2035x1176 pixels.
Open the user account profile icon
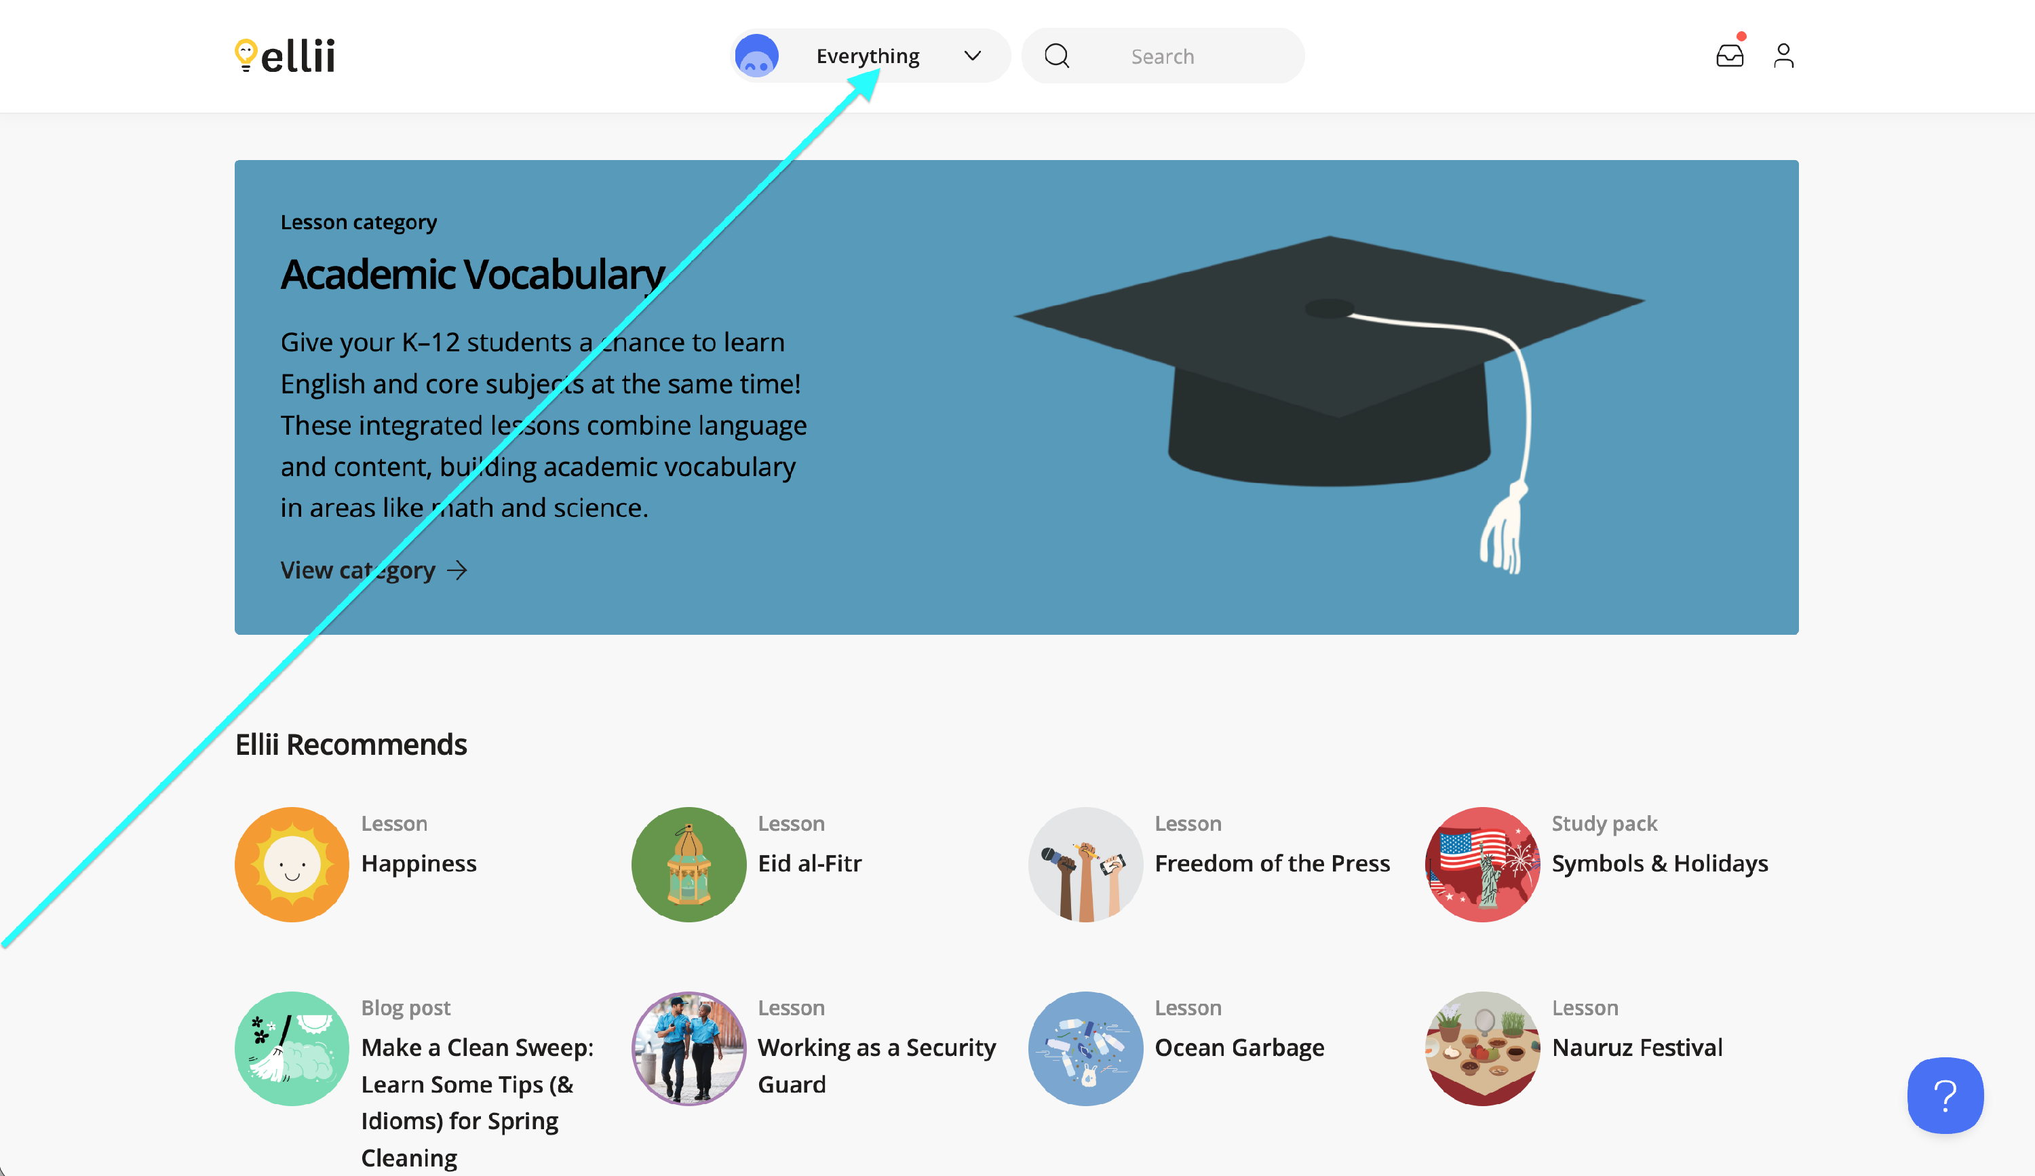[1784, 56]
